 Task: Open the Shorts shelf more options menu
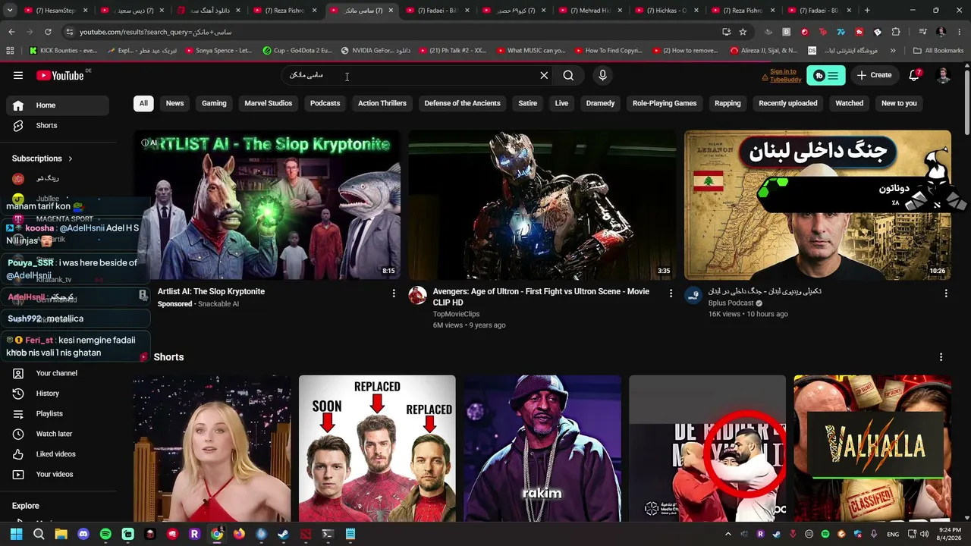pyautogui.click(x=941, y=357)
